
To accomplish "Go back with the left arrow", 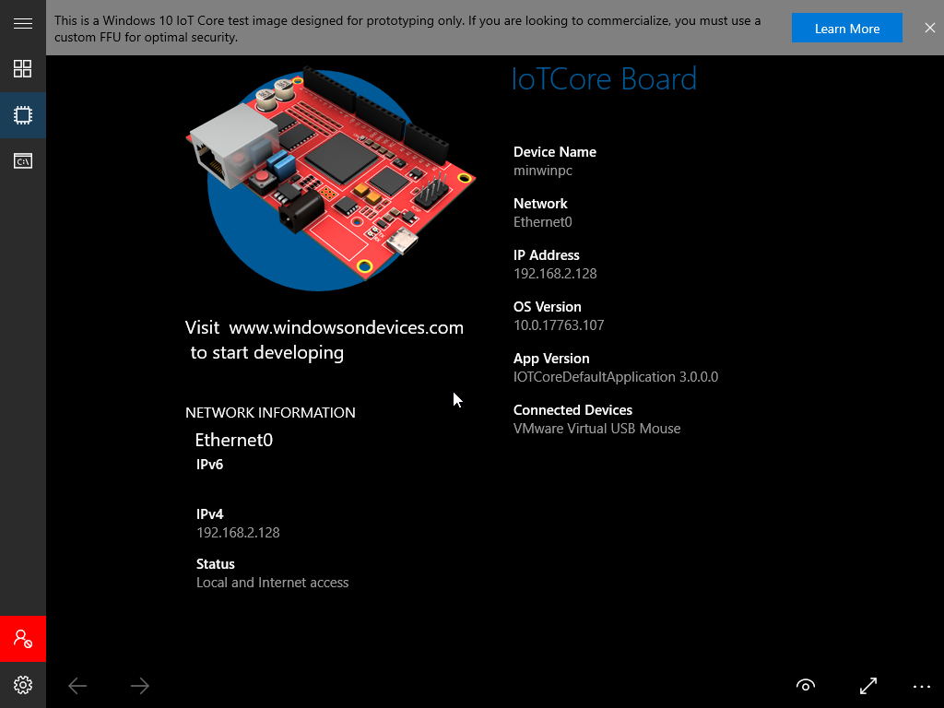I will 77,685.
